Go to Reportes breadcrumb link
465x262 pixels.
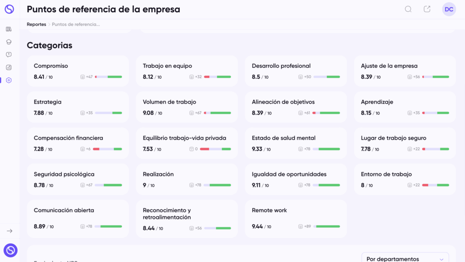click(36, 24)
